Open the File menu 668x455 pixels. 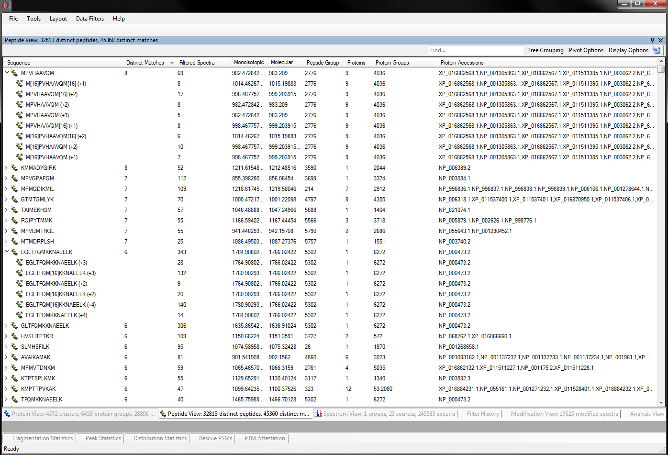[13, 19]
